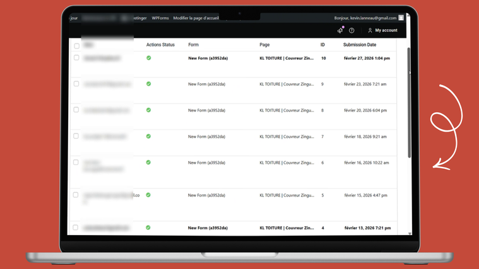Click green status checkmark for ID 6
Image resolution: width=479 pixels, height=269 pixels.
click(148, 163)
